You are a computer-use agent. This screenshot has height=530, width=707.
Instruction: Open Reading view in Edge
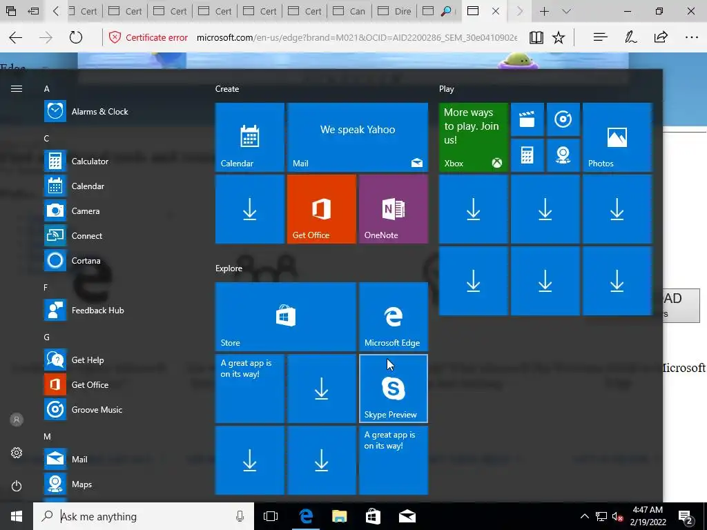pos(536,37)
